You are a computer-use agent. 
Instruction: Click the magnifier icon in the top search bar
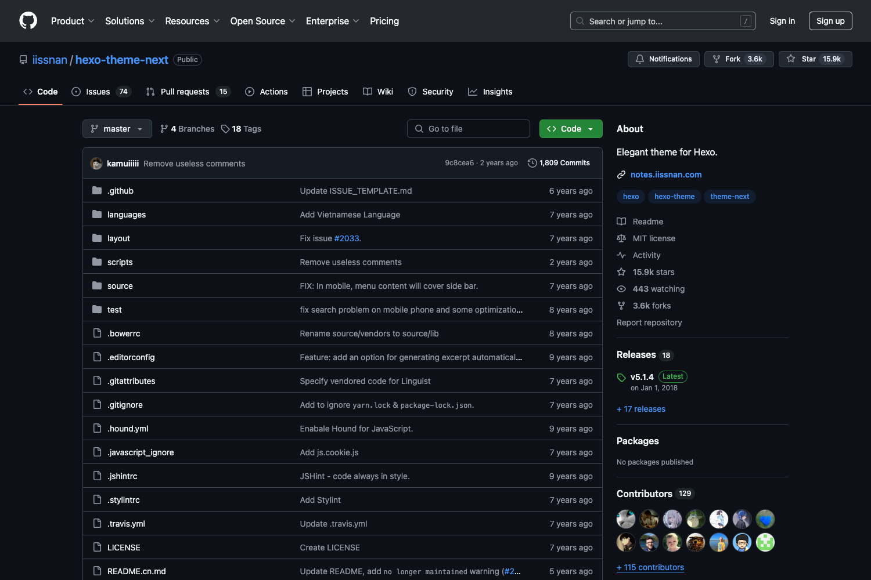click(x=580, y=21)
